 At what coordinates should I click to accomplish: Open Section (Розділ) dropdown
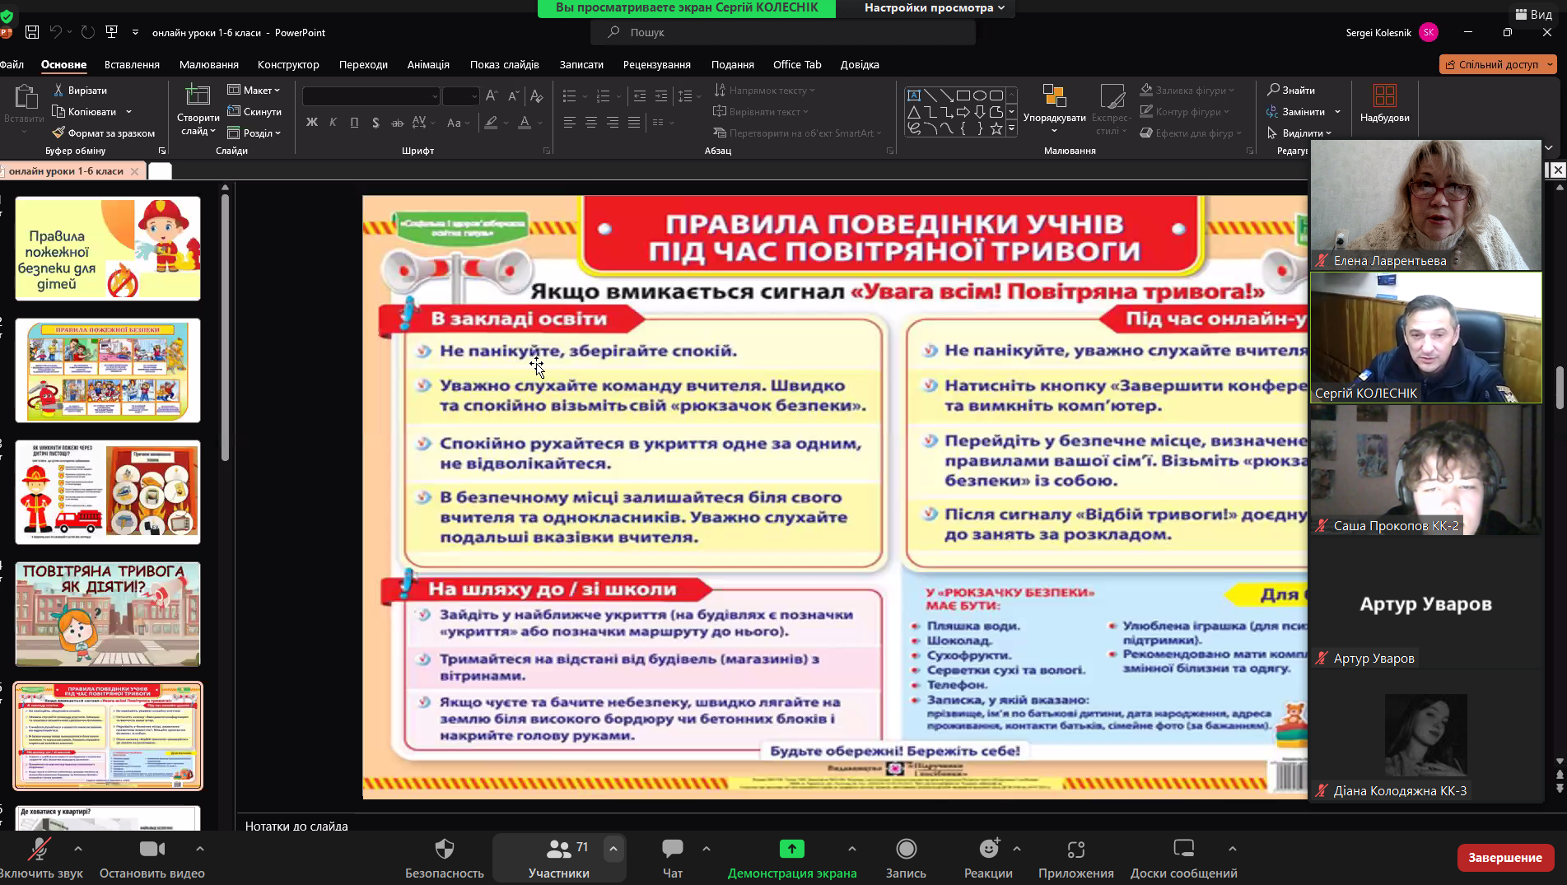(254, 133)
